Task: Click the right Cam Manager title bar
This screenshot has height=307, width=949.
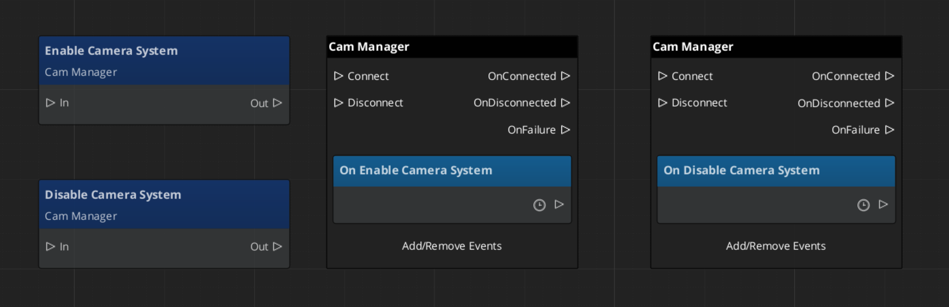Action: coord(776,47)
